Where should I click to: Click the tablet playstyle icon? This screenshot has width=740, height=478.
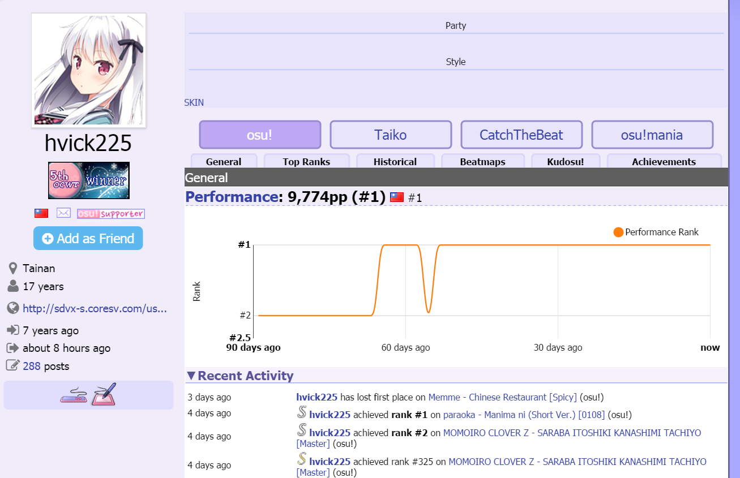click(104, 394)
